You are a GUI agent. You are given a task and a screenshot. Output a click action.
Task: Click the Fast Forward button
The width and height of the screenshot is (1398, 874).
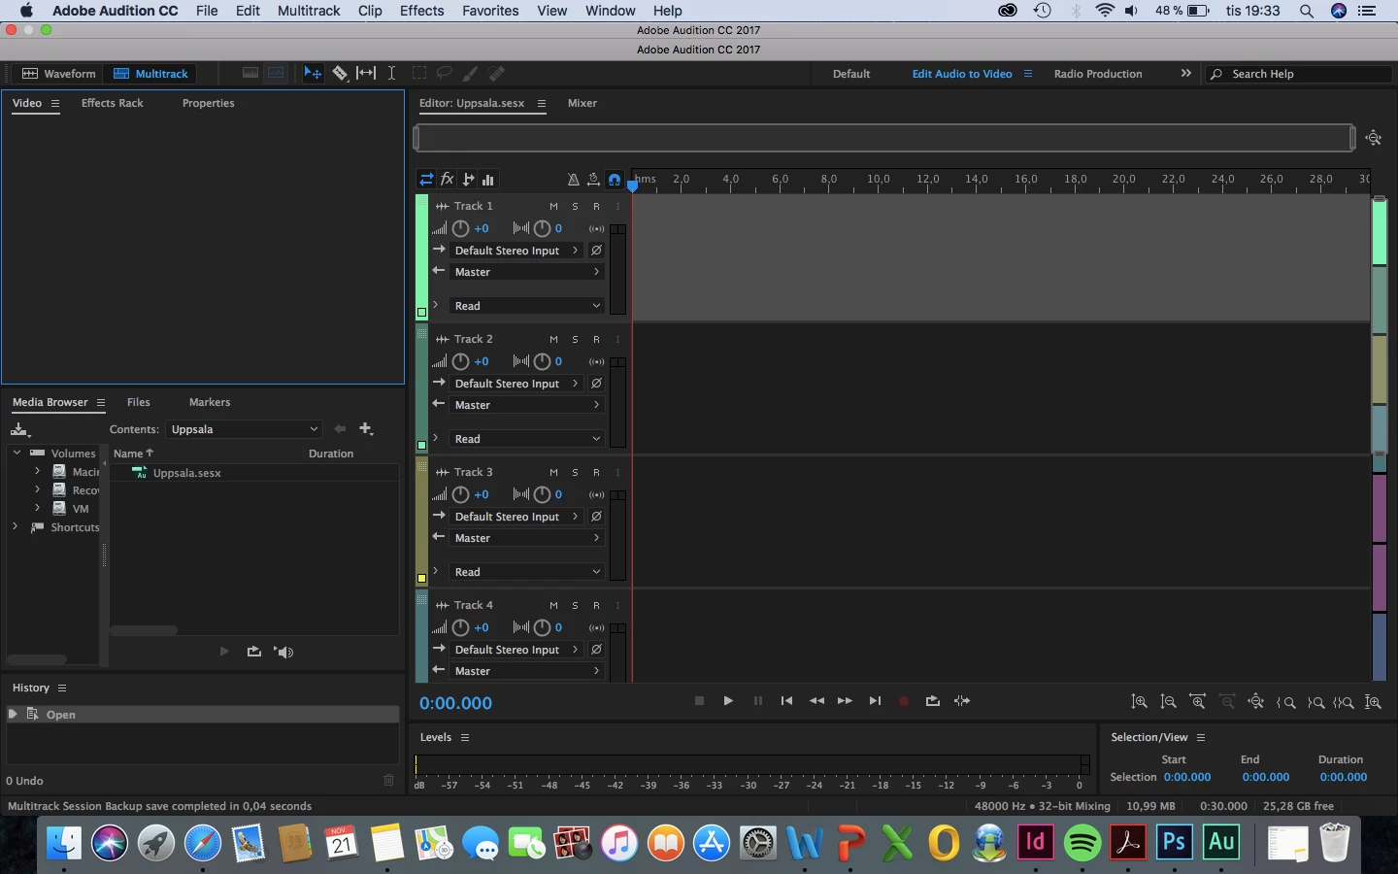tap(845, 701)
